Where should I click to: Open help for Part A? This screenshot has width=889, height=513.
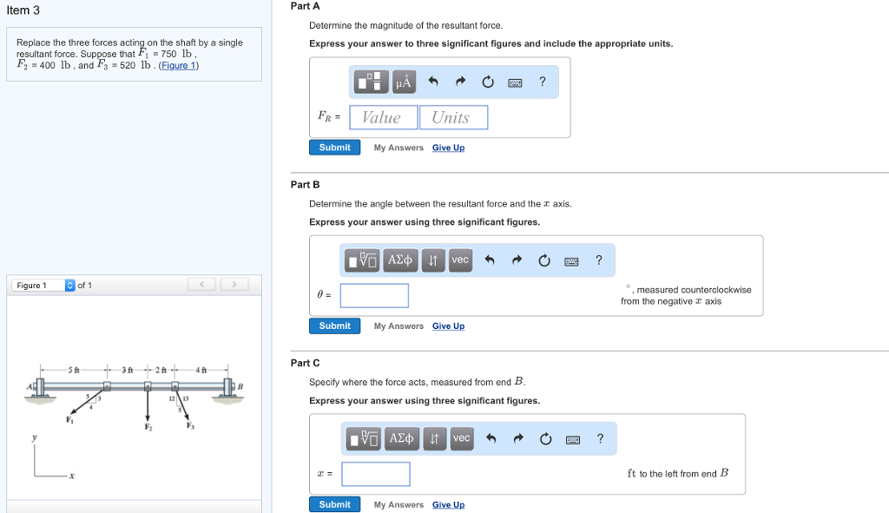[543, 82]
